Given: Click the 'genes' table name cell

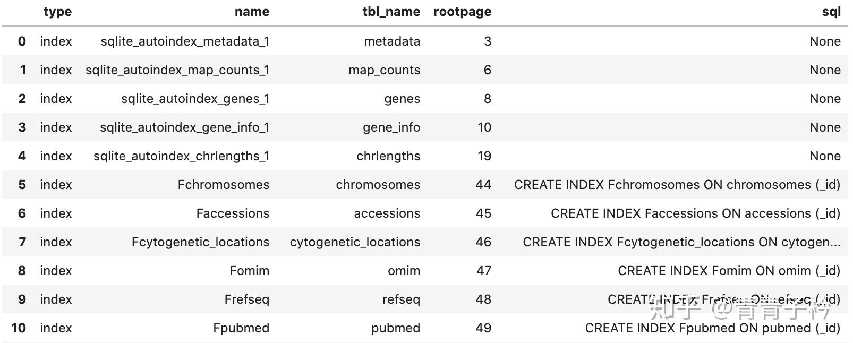Looking at the screenshot, I should click(402, 99).
